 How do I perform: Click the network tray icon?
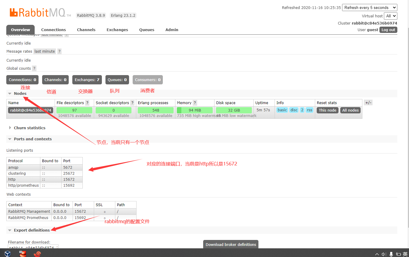399,254
